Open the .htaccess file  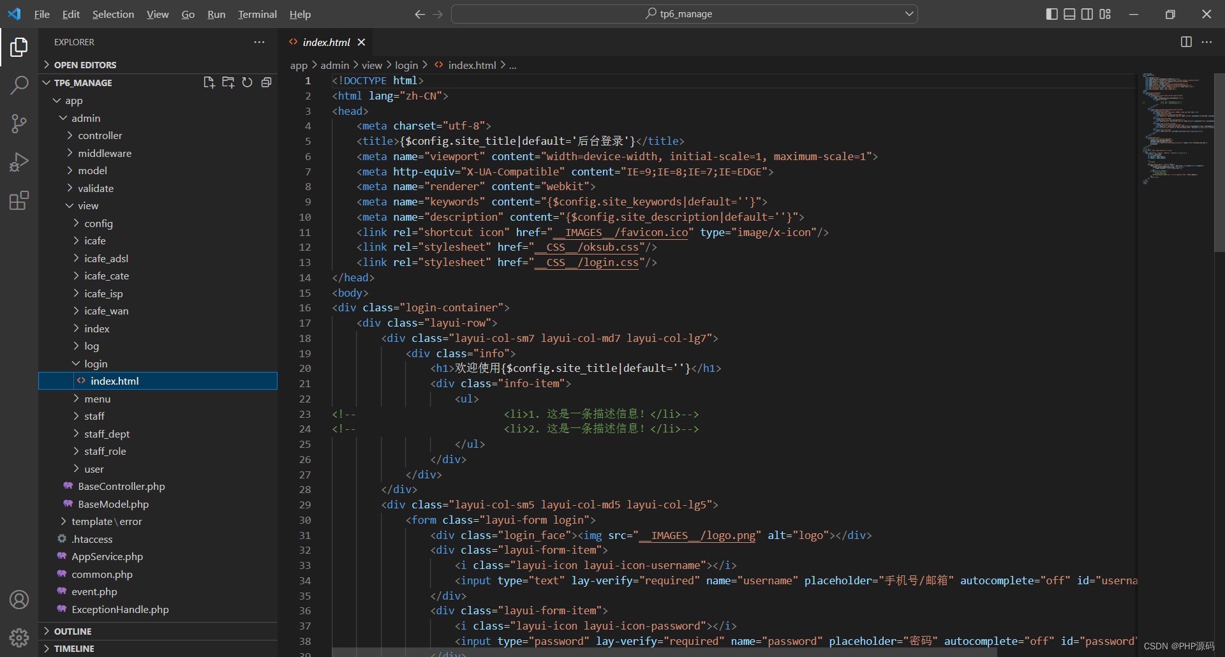(158, 539)
